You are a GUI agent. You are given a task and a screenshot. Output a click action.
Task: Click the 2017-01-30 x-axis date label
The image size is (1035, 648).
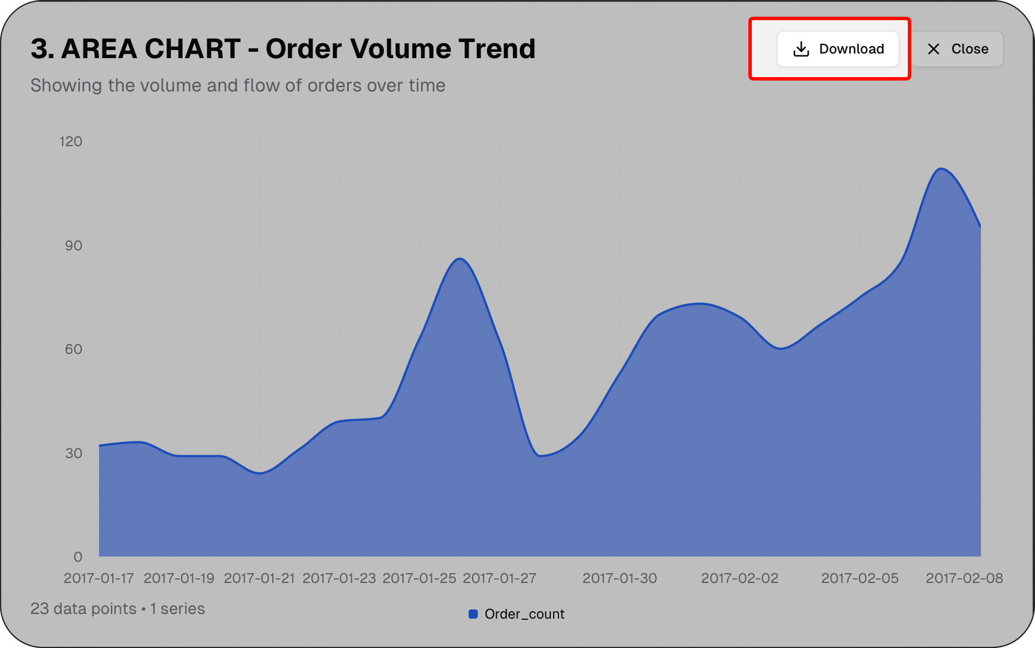point(620,578)
